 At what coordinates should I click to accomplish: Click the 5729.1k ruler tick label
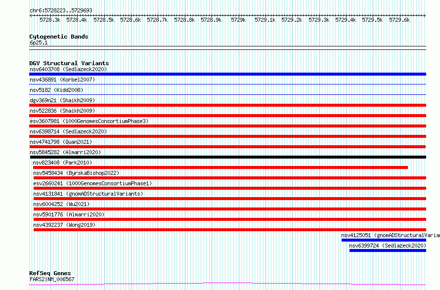(x=265, y=20)
